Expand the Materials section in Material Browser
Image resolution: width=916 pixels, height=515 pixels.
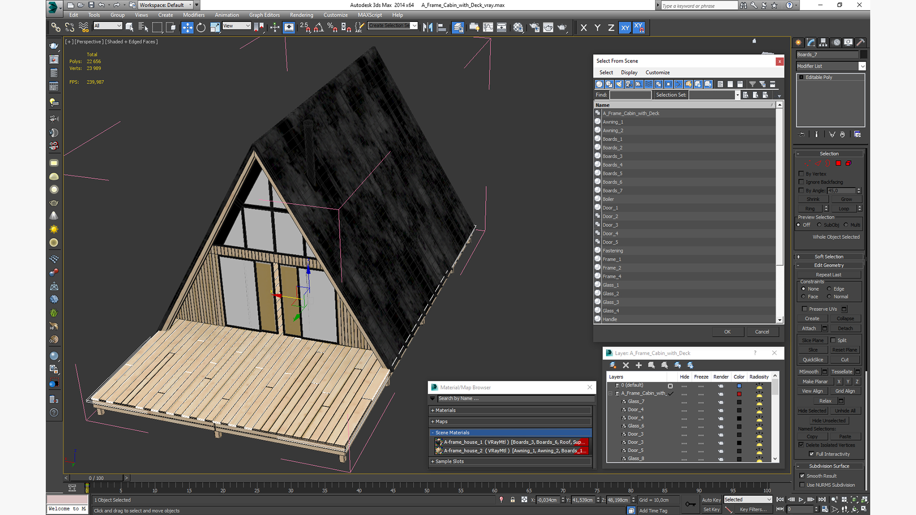point(510,411)
